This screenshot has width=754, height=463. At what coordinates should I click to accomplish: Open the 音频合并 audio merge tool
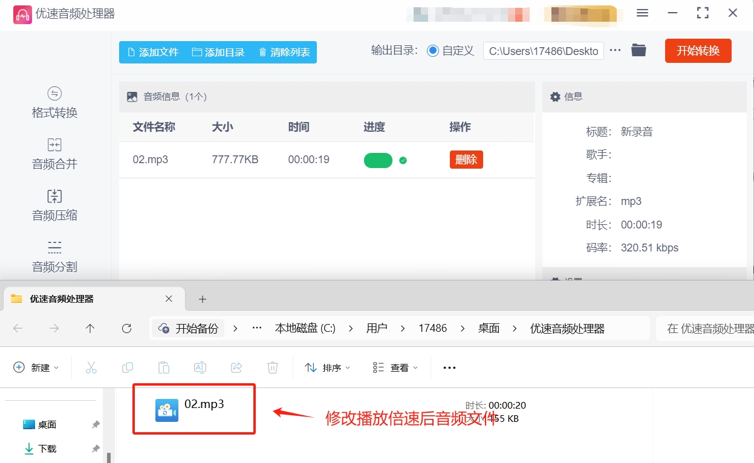tap(54, 154)
